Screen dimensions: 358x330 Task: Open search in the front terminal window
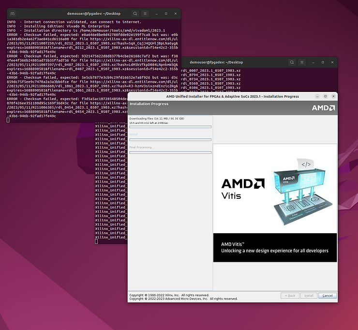pyautogui.click(x=135, y=14)
